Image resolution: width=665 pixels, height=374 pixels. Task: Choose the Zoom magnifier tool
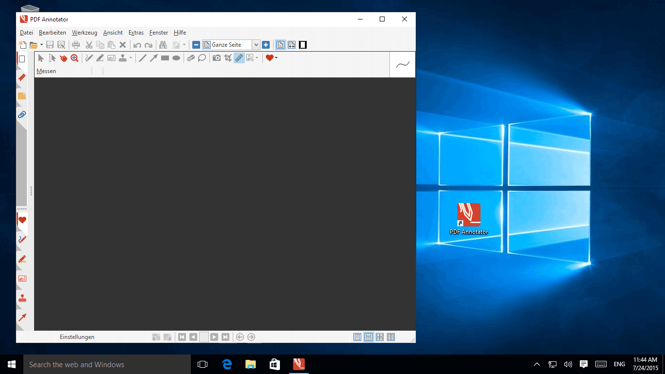[x=74, y=58]
